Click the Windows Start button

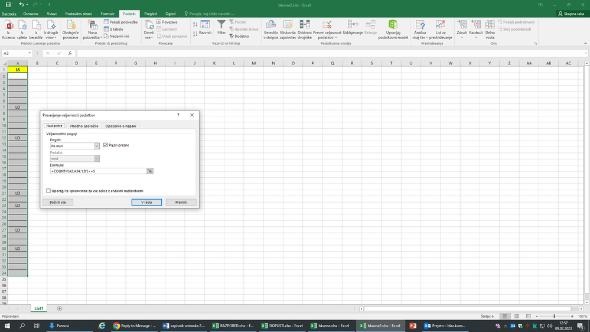point(6,326)
